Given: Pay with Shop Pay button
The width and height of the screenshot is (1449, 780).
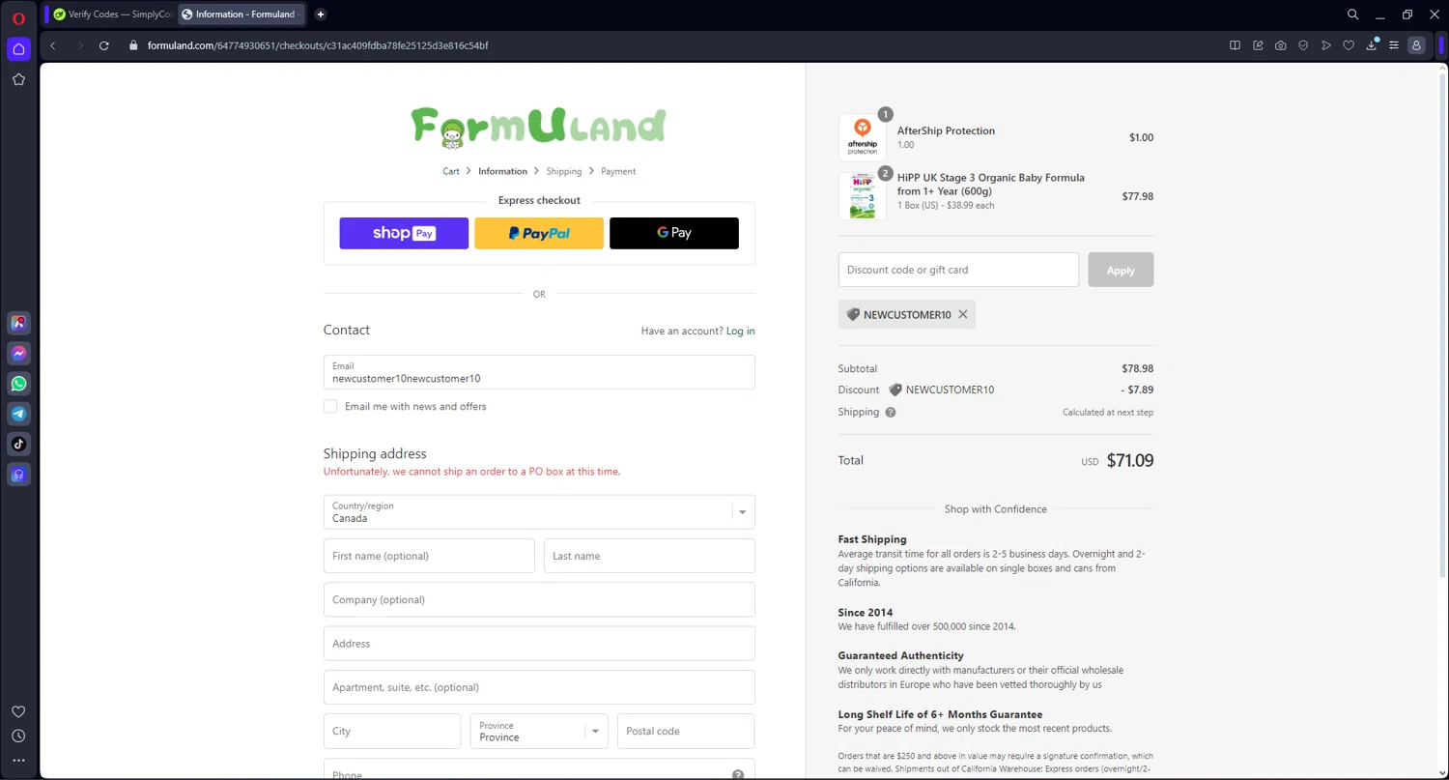Looking at the screenshot, I should (404, 233).
